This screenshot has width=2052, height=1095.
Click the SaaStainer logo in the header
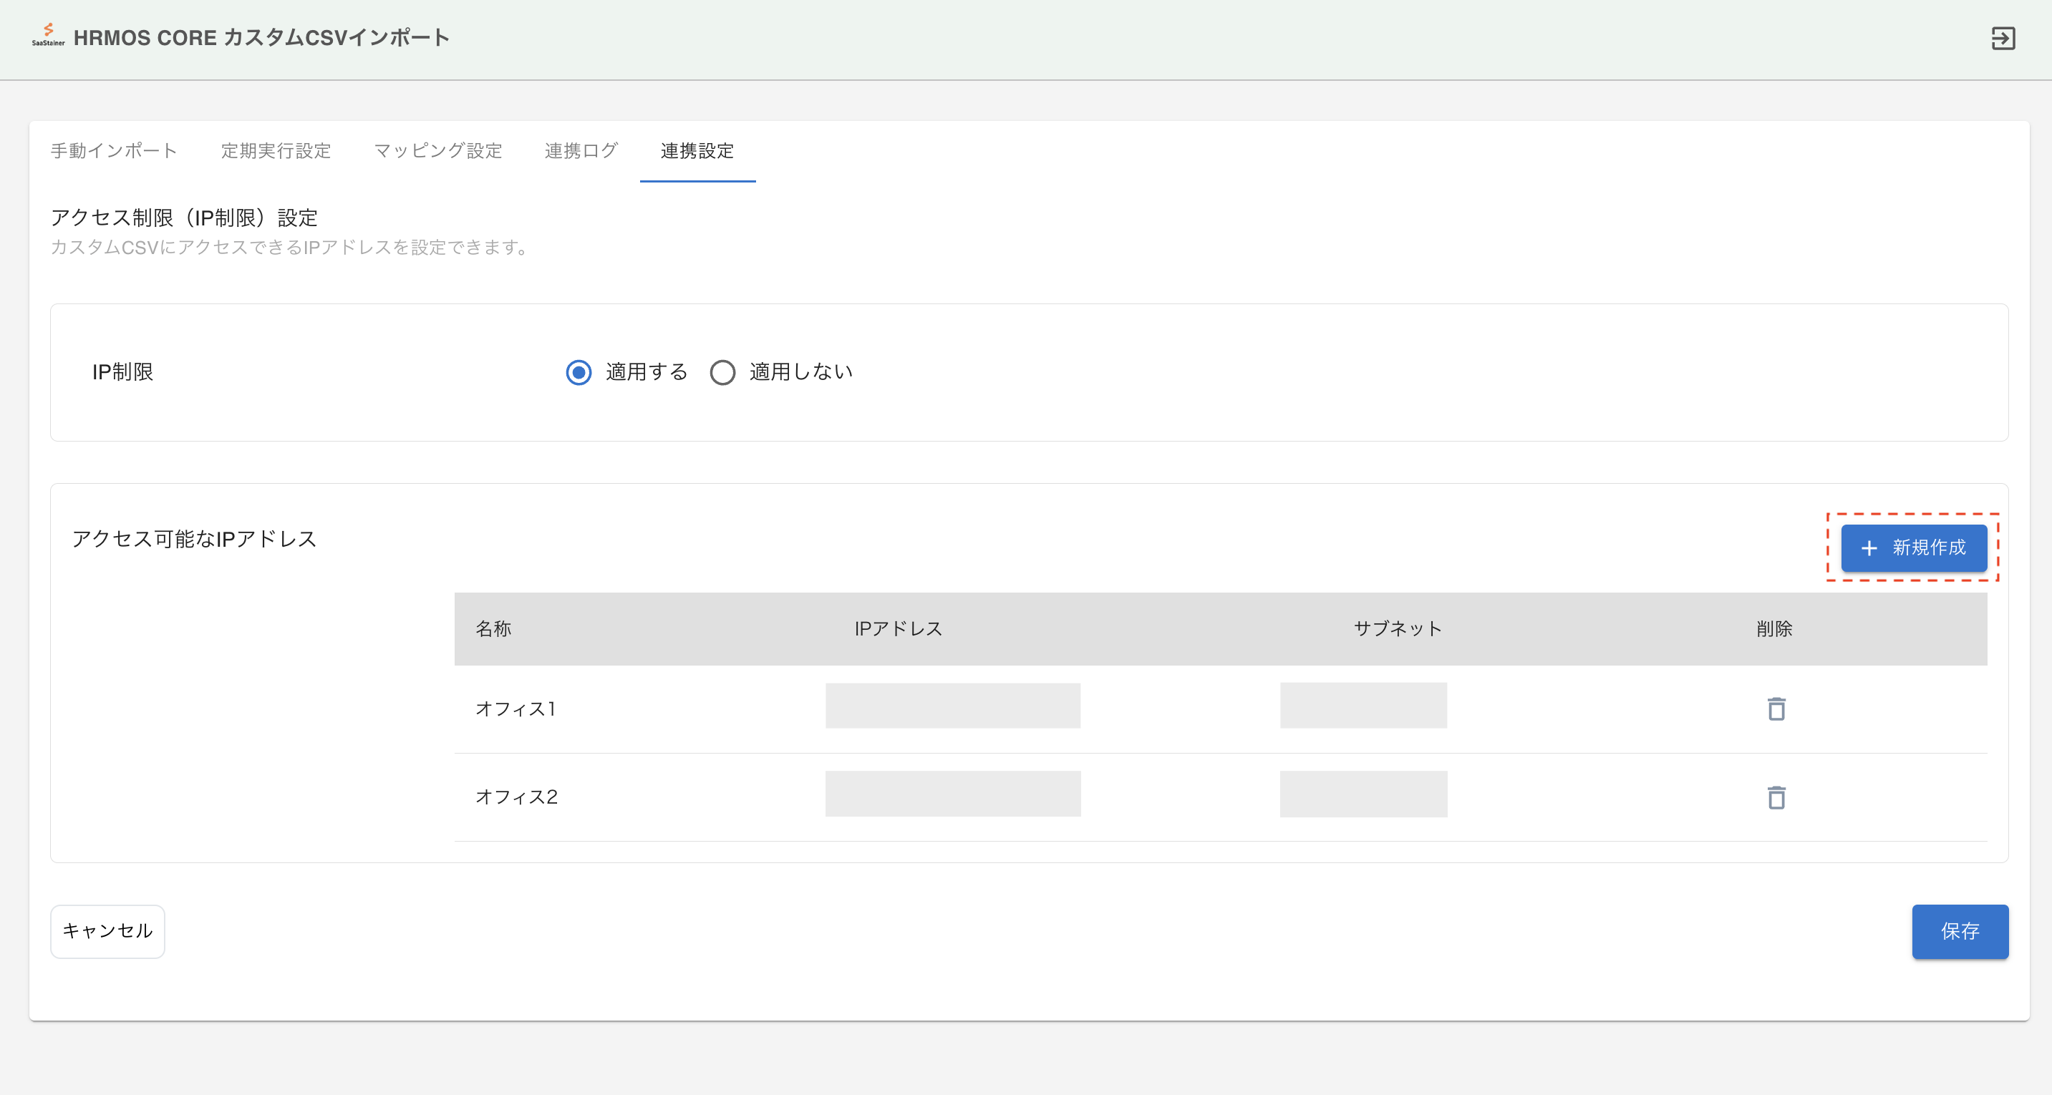point(48,36)
